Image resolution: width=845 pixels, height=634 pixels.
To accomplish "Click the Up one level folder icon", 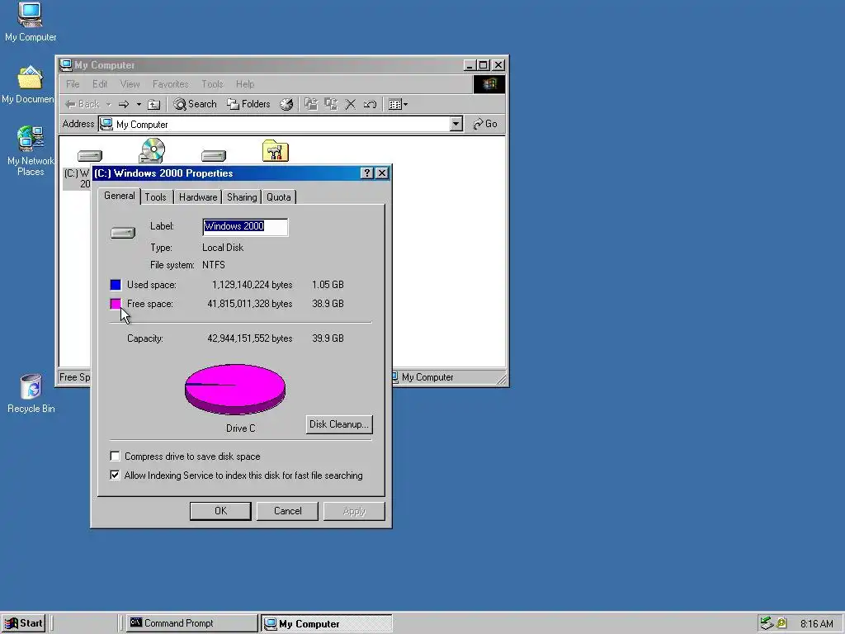I will (154, 104).
